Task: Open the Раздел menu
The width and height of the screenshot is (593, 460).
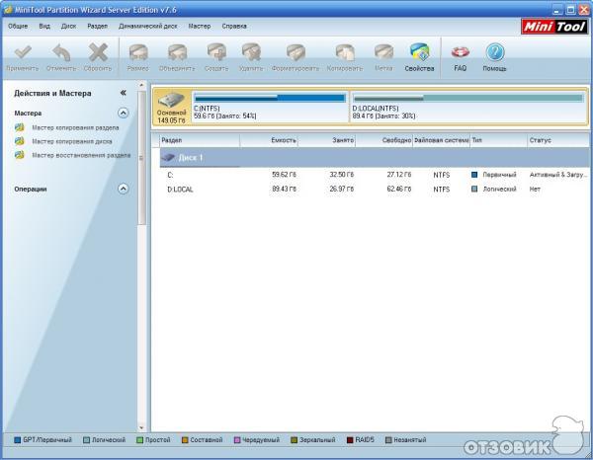Action: pyautogui.click(x=98, y=26)
